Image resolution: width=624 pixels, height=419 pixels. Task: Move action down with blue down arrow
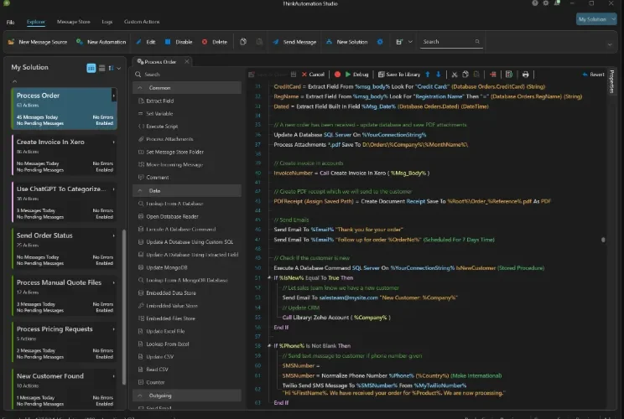(x=438, y=75)
